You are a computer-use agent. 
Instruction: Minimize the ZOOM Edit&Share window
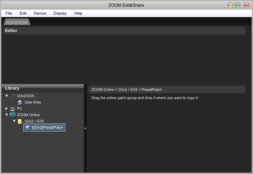click(x=230, y=5)
